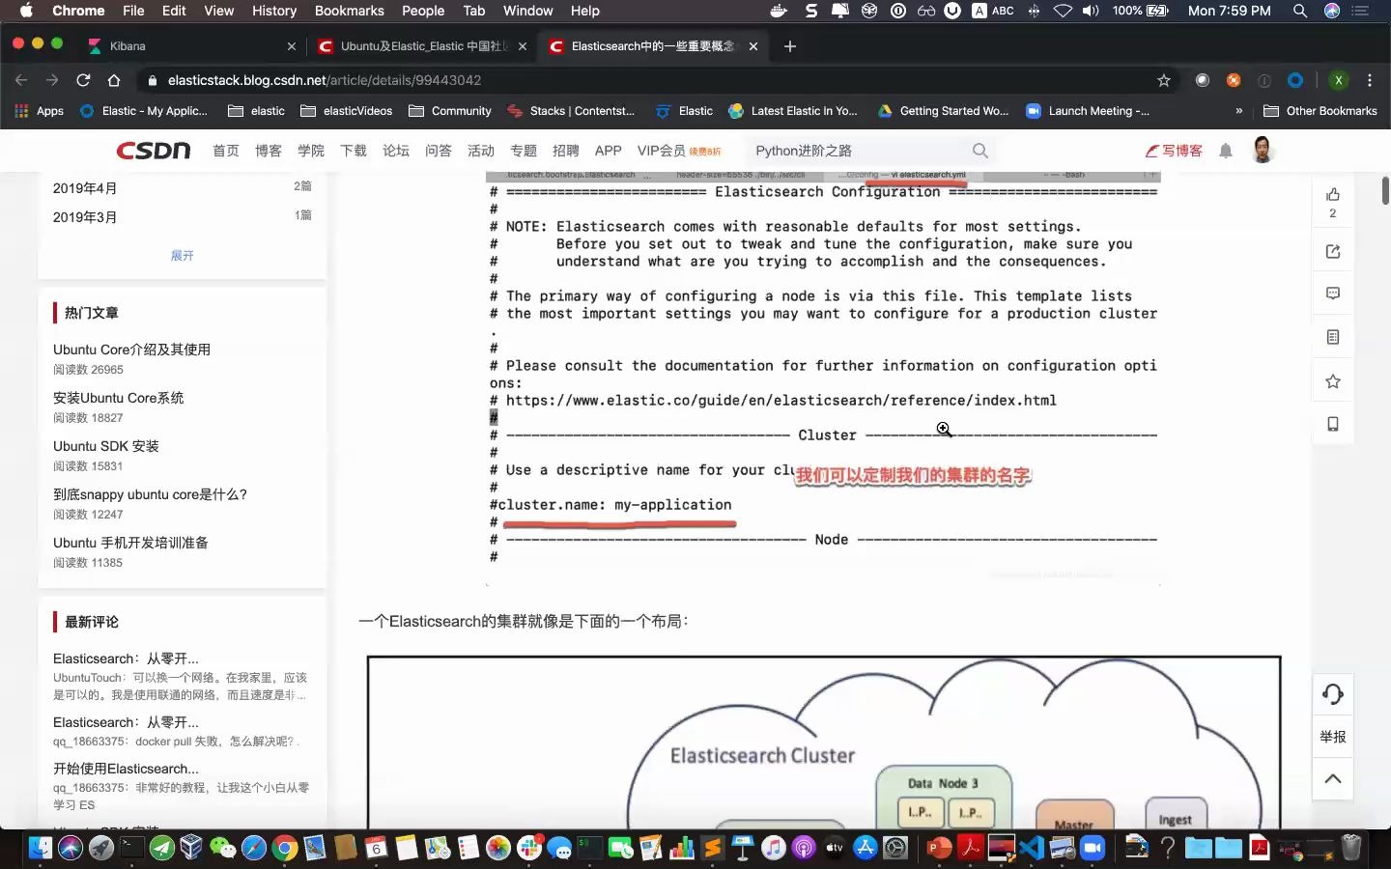Bookmark this page with the star icon
Viewport: 1391px width, 869px height.
[x=1164, y=80]
